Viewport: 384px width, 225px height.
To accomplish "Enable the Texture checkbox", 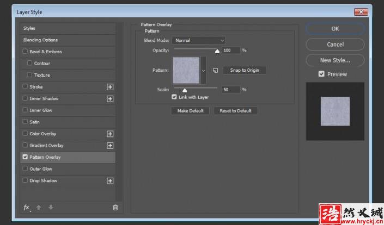I will pos(29,75).
